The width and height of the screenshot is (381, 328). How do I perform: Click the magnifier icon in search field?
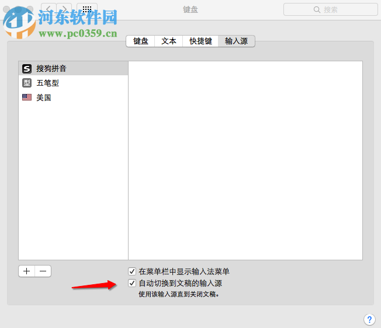click(x=317, y=10)
